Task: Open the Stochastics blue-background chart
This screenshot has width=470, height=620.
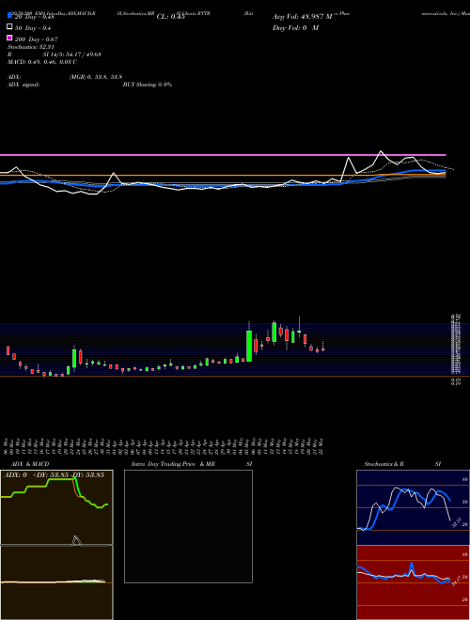Action: (x=413, y=507)
